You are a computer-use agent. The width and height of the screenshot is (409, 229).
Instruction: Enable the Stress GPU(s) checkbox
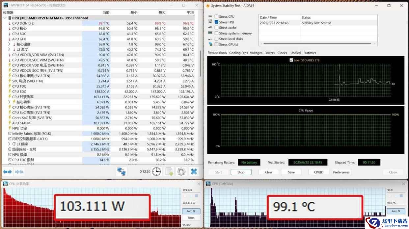216,44
